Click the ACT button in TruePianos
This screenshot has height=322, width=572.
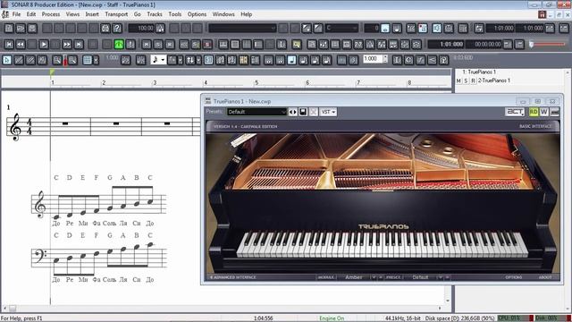click(515, 112)
